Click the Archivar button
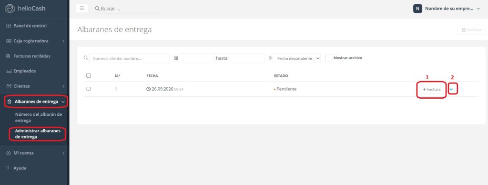This screenshot has height=185, width=488. [x=471, y=30]
